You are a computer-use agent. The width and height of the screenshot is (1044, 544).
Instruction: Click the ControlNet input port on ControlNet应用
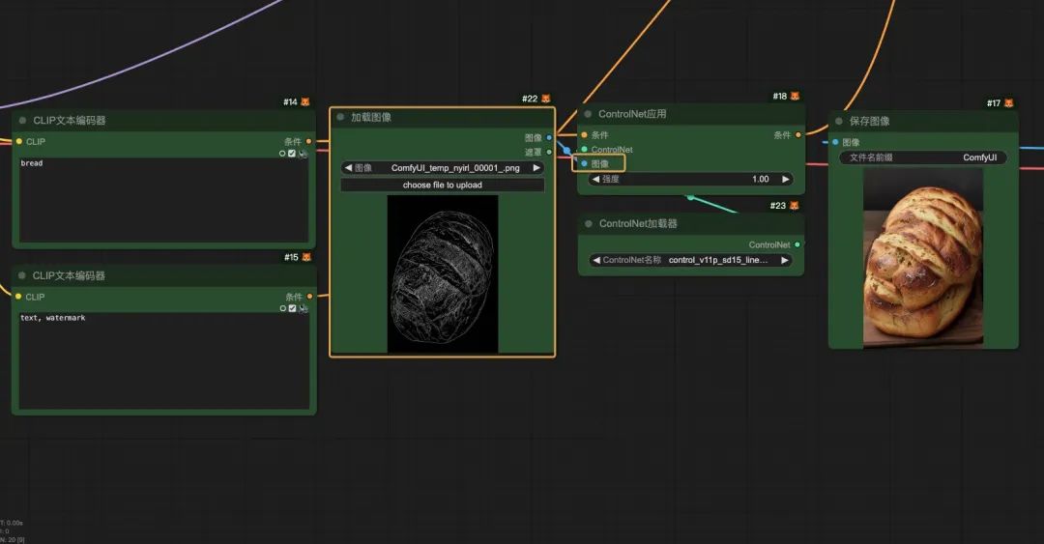tap(585, 149)
